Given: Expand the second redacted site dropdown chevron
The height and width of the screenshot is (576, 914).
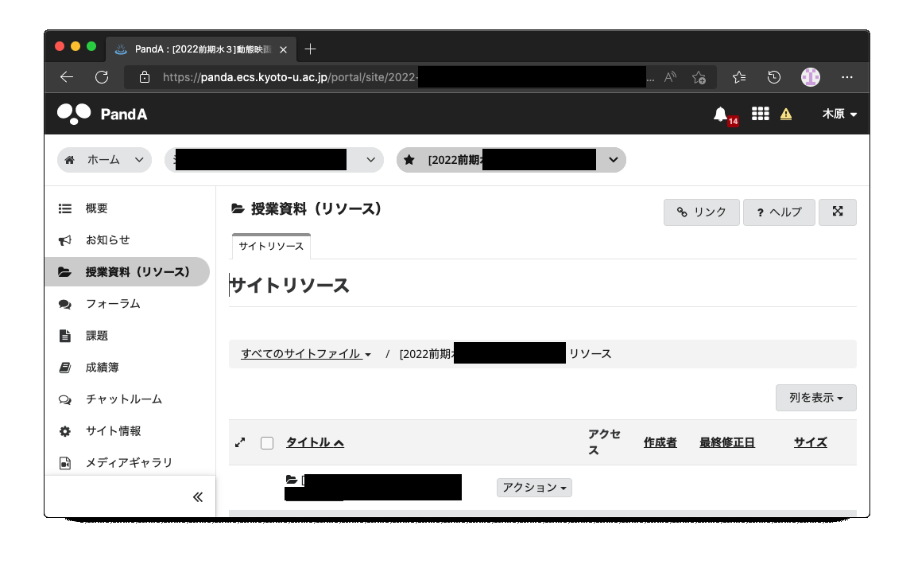Looking at the screenshot, I should click(x=370, y=160).
